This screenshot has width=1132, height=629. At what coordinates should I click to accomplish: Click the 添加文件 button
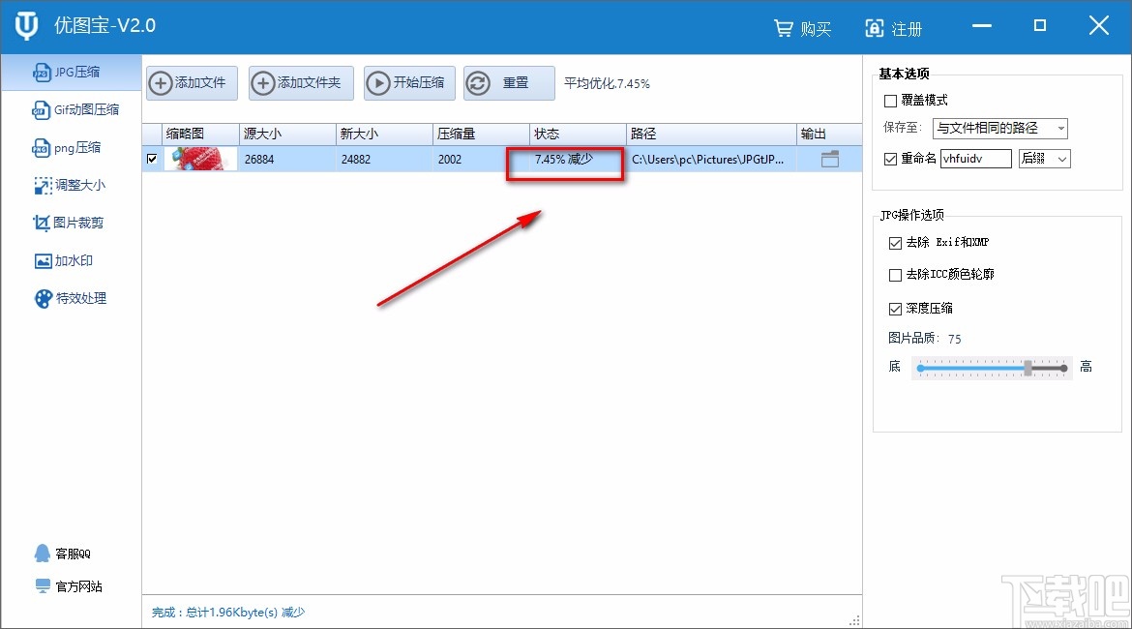pyautogui.click(x=192, y=83)
